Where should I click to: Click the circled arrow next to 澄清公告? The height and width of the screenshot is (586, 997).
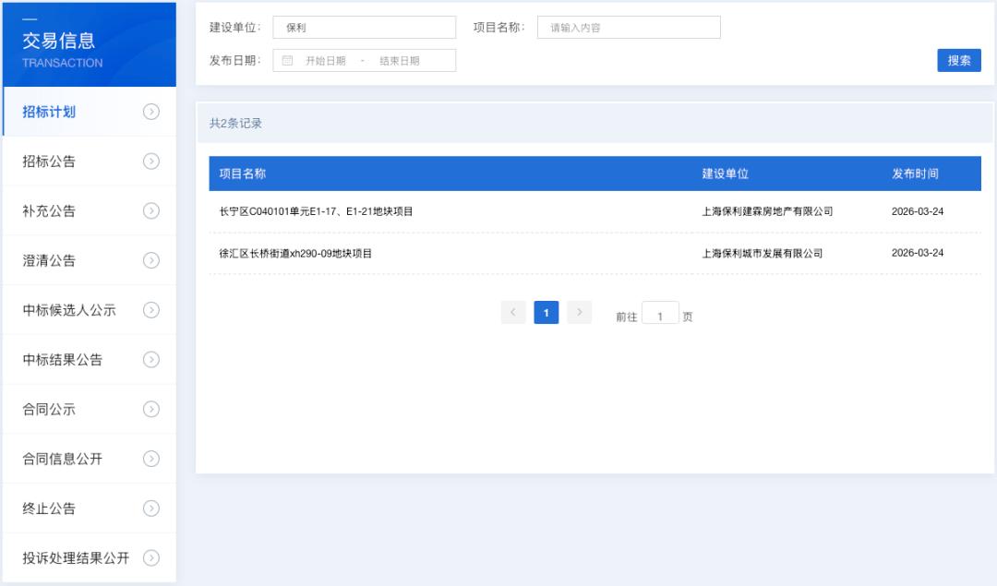point(151,260)
